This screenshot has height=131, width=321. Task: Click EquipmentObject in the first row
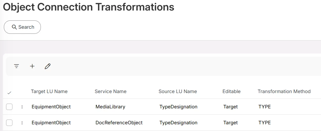point(51,107)
